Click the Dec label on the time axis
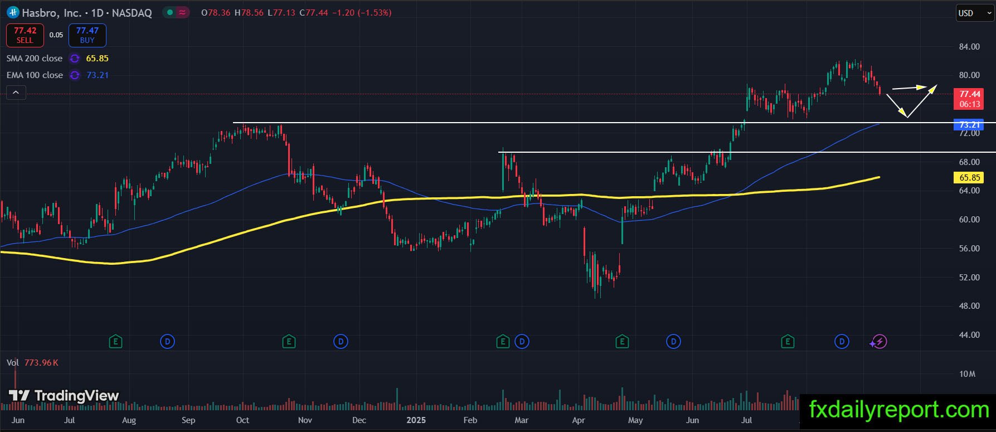 (359, 420)
